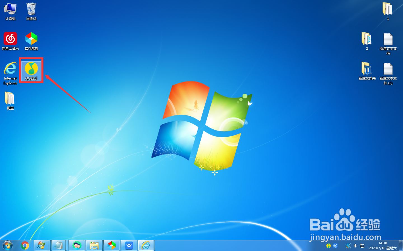Viewport: 403px width, 251px height.
Task: Open the green two-people avatar taskbar app
Action: click(x=77, y=246)
